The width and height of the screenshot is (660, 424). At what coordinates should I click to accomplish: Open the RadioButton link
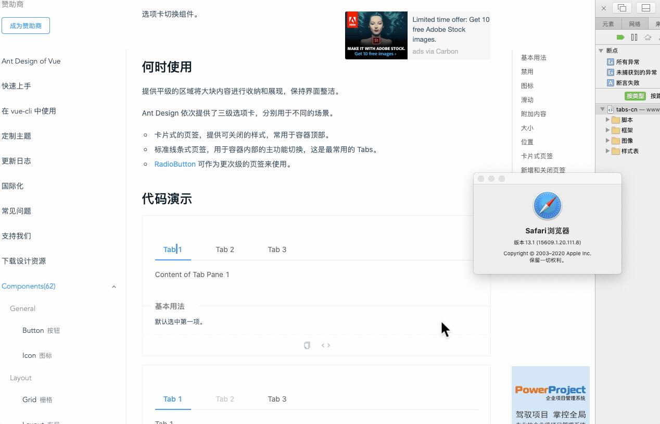click(175, 164)
